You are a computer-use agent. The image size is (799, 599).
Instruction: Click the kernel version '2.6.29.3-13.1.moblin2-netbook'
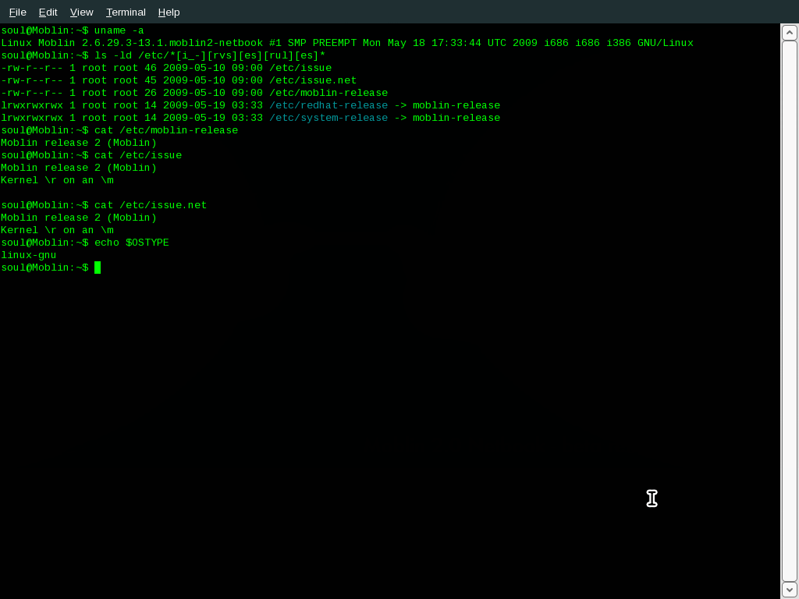(172, 43)
